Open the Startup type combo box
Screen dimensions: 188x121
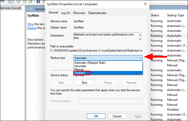tap(108, 58)
